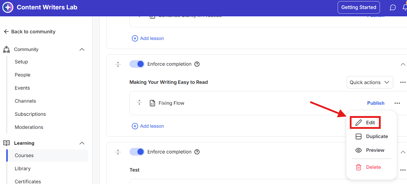
Task: Add lesson below Fixing Flow
Action: 148,126
